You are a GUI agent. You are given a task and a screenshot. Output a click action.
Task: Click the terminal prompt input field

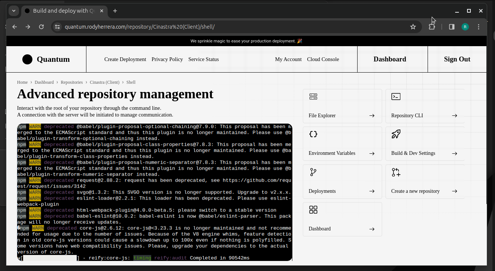50,258
